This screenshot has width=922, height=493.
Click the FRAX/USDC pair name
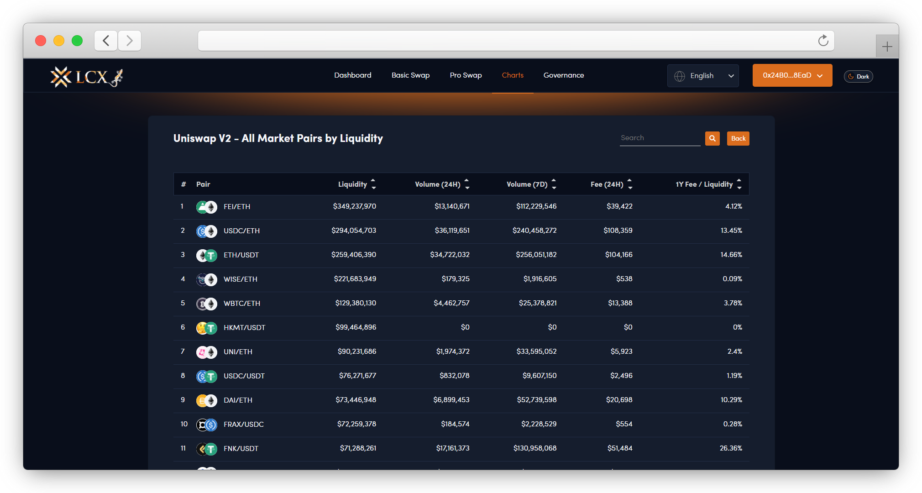[x=244, y=425]
